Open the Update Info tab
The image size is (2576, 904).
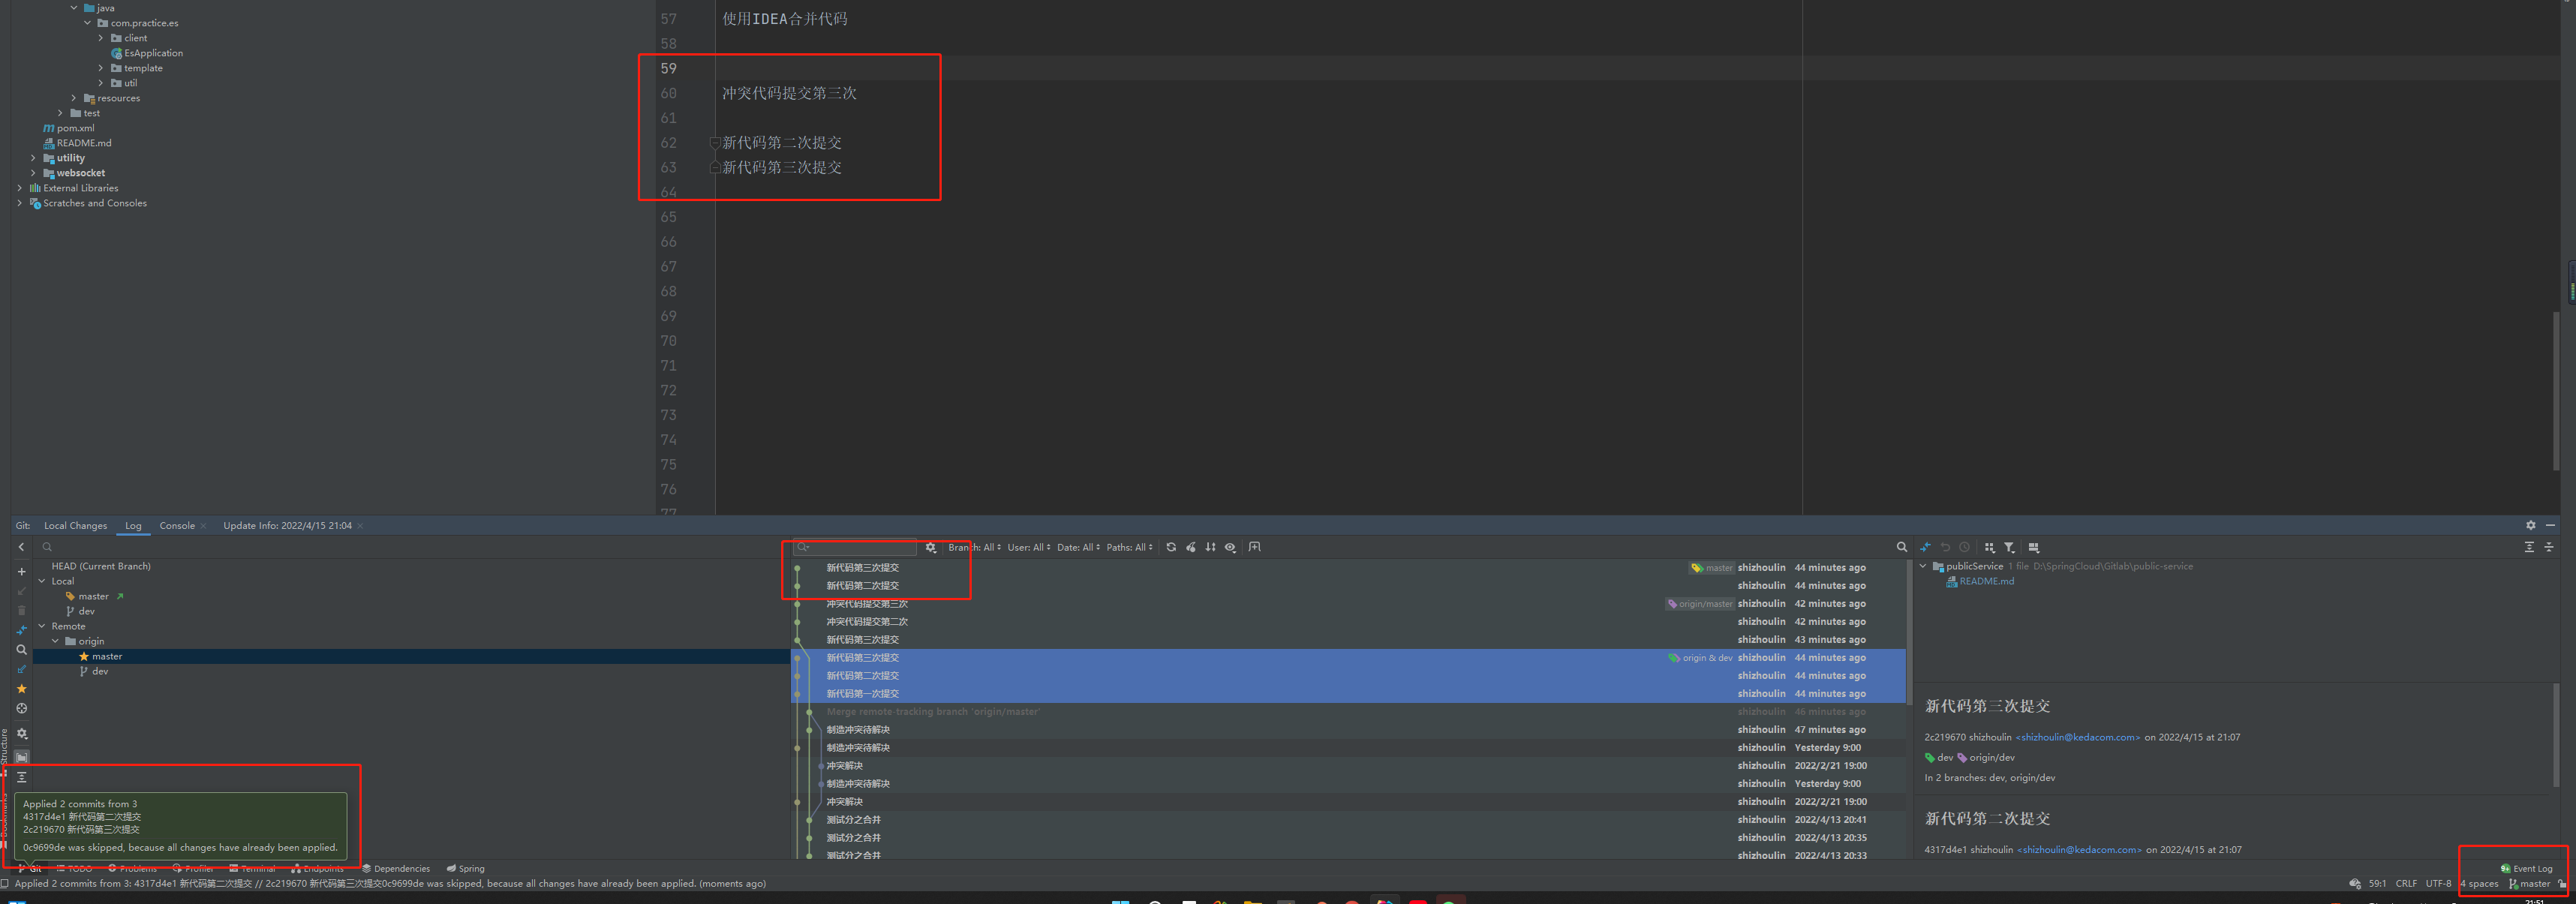(287, 526)
